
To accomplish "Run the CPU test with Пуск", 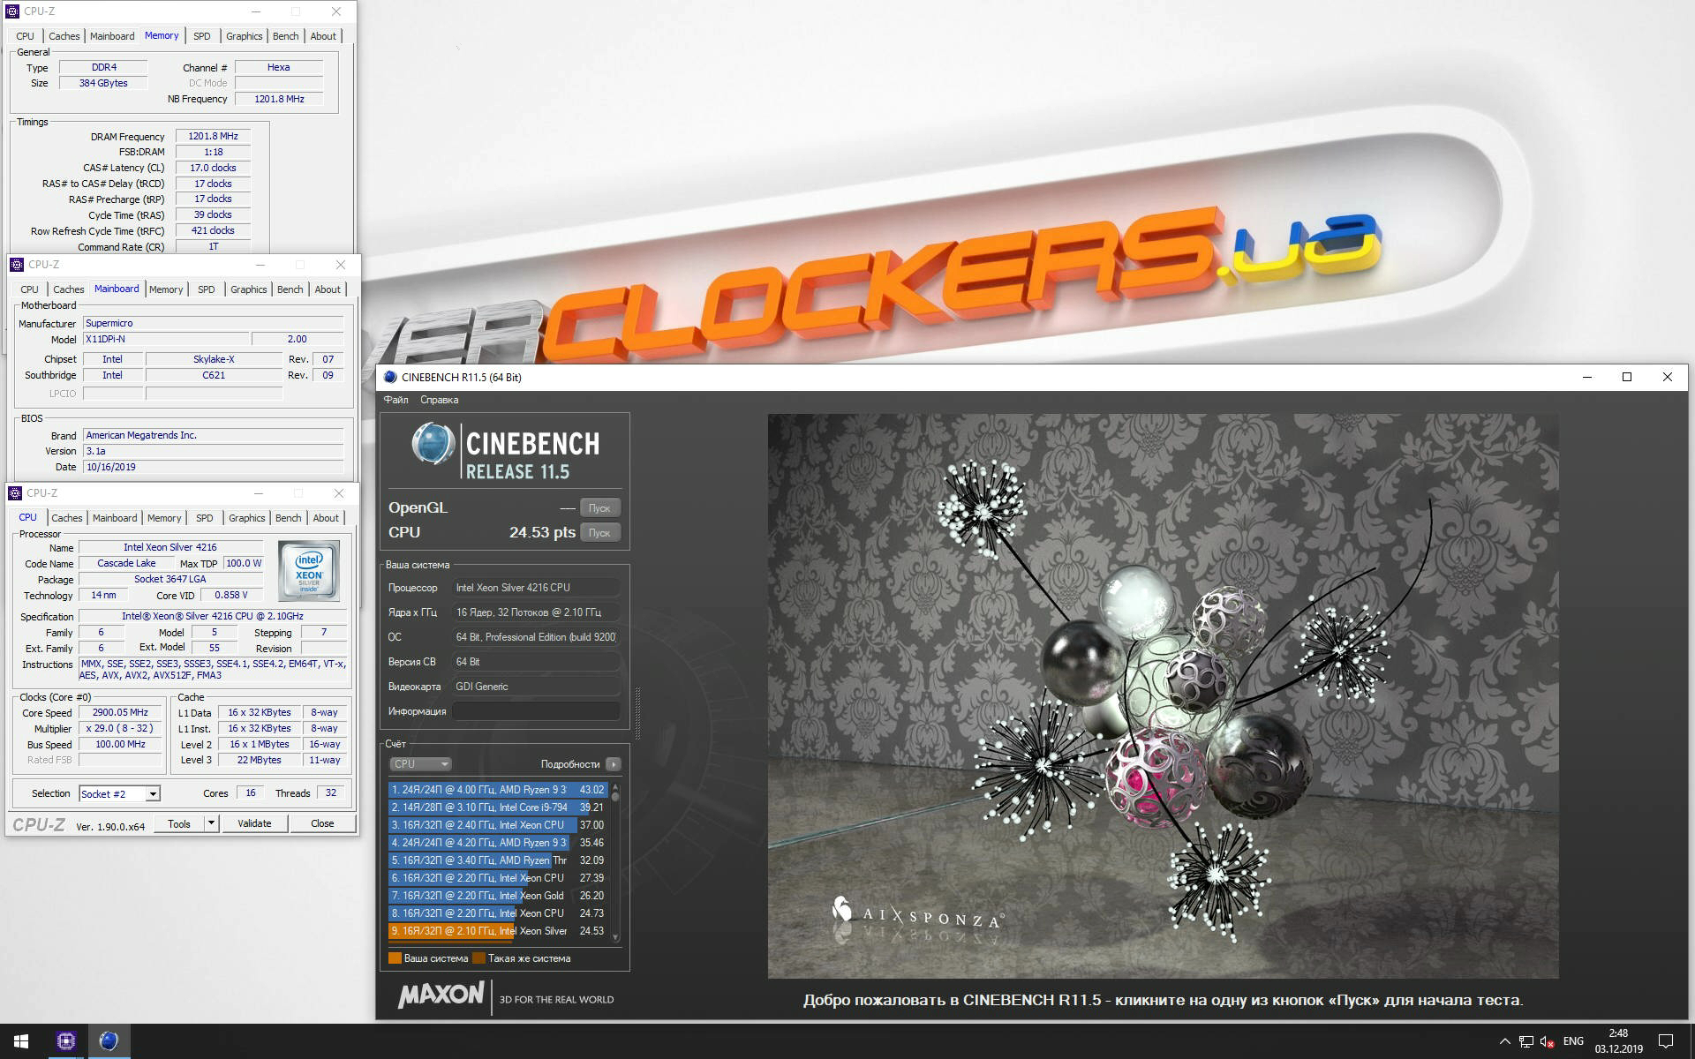I will coord(599,533).
